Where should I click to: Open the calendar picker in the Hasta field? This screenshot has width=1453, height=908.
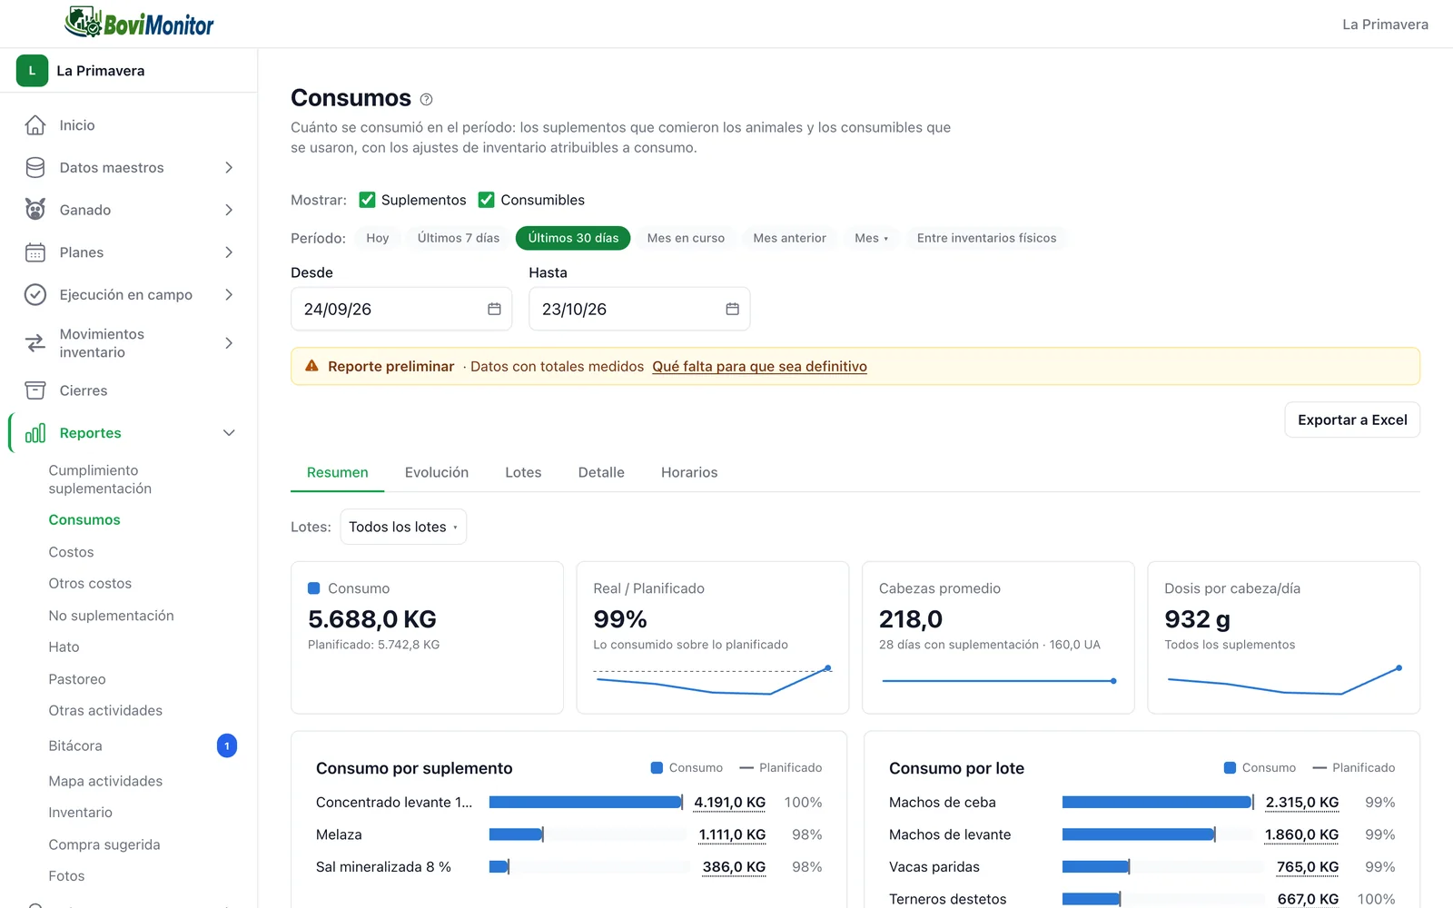(732, 309)
